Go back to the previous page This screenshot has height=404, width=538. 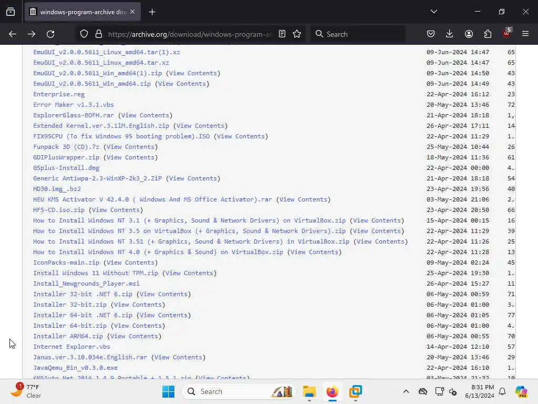[x=13, y=34]
